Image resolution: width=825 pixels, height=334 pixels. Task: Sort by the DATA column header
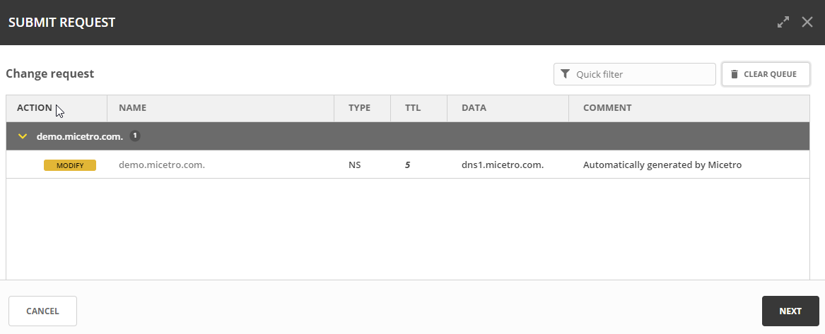tap(474, 108)
